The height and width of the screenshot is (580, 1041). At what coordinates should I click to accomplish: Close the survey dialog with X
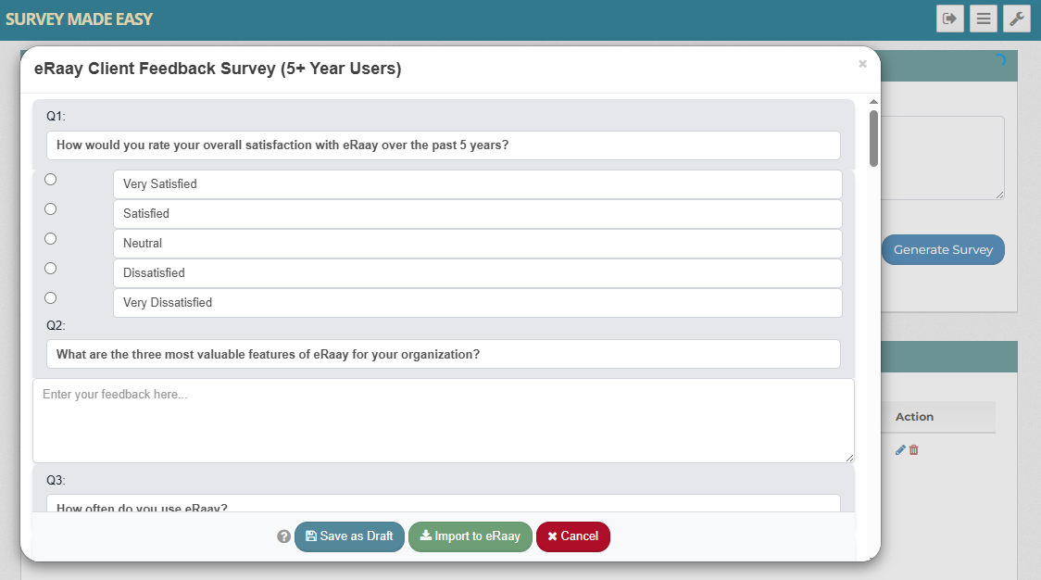coord(862,64)
